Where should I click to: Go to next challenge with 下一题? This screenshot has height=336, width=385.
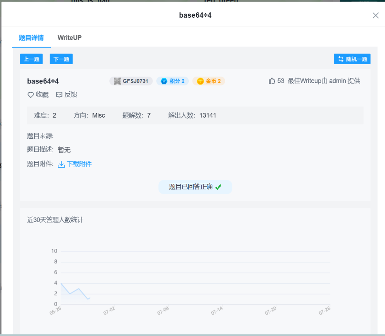tap(61, 59)
